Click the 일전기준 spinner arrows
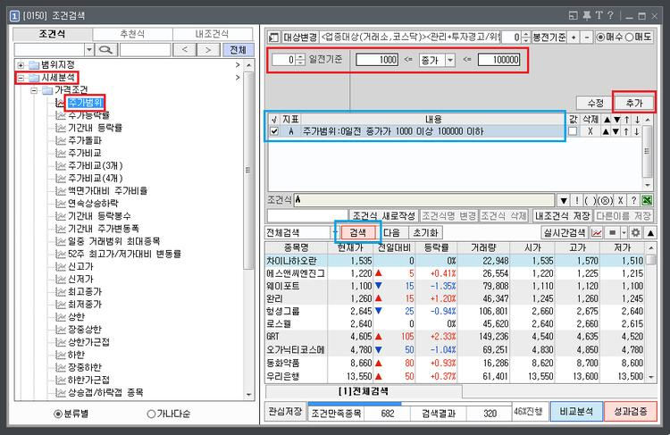 click(301, 60)
